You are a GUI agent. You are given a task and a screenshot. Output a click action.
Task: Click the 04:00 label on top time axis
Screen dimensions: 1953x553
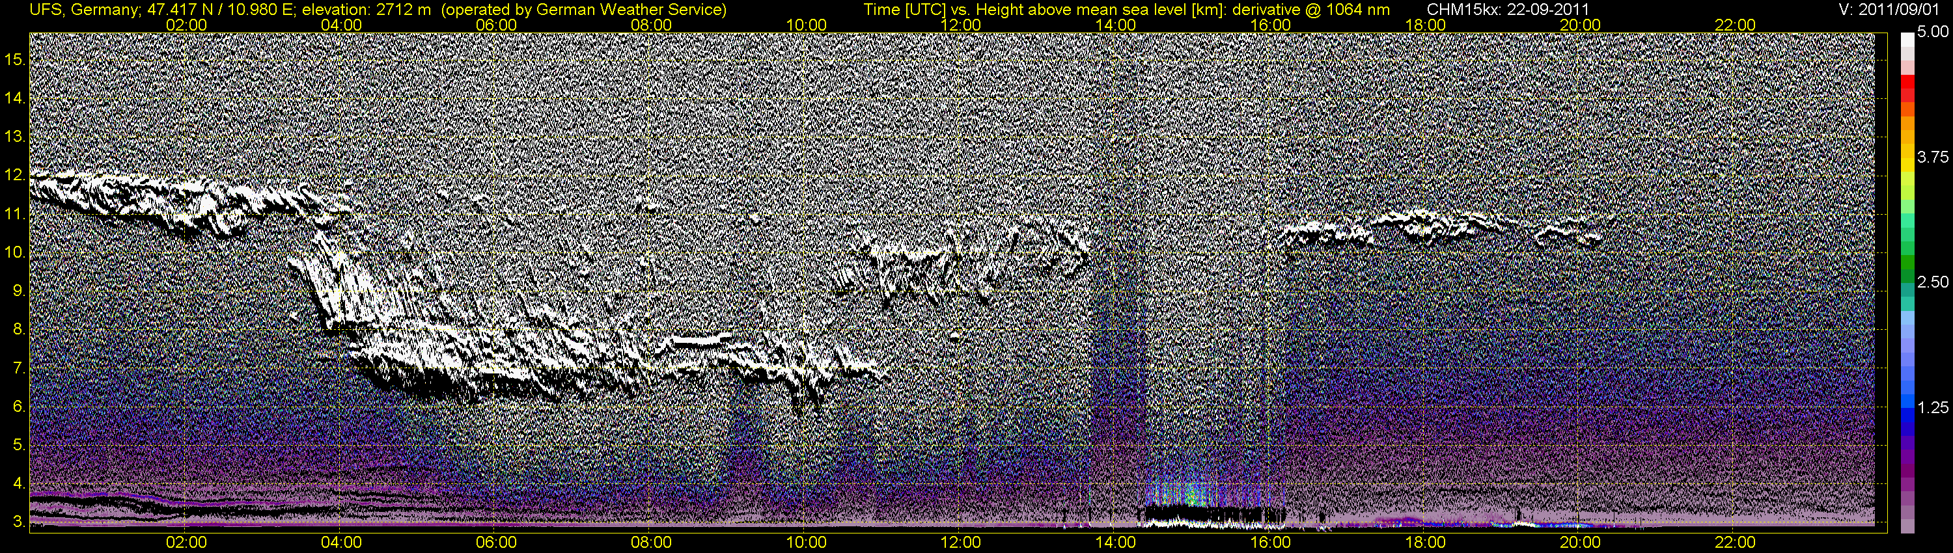[x=341, y=25]
